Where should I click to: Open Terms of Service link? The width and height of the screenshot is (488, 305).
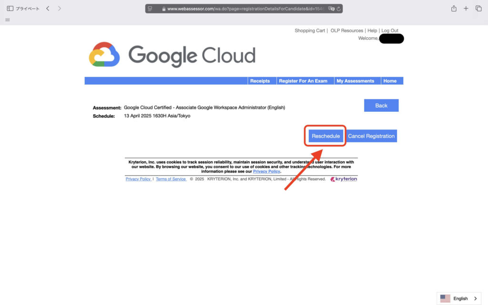[x=171, y=179]
